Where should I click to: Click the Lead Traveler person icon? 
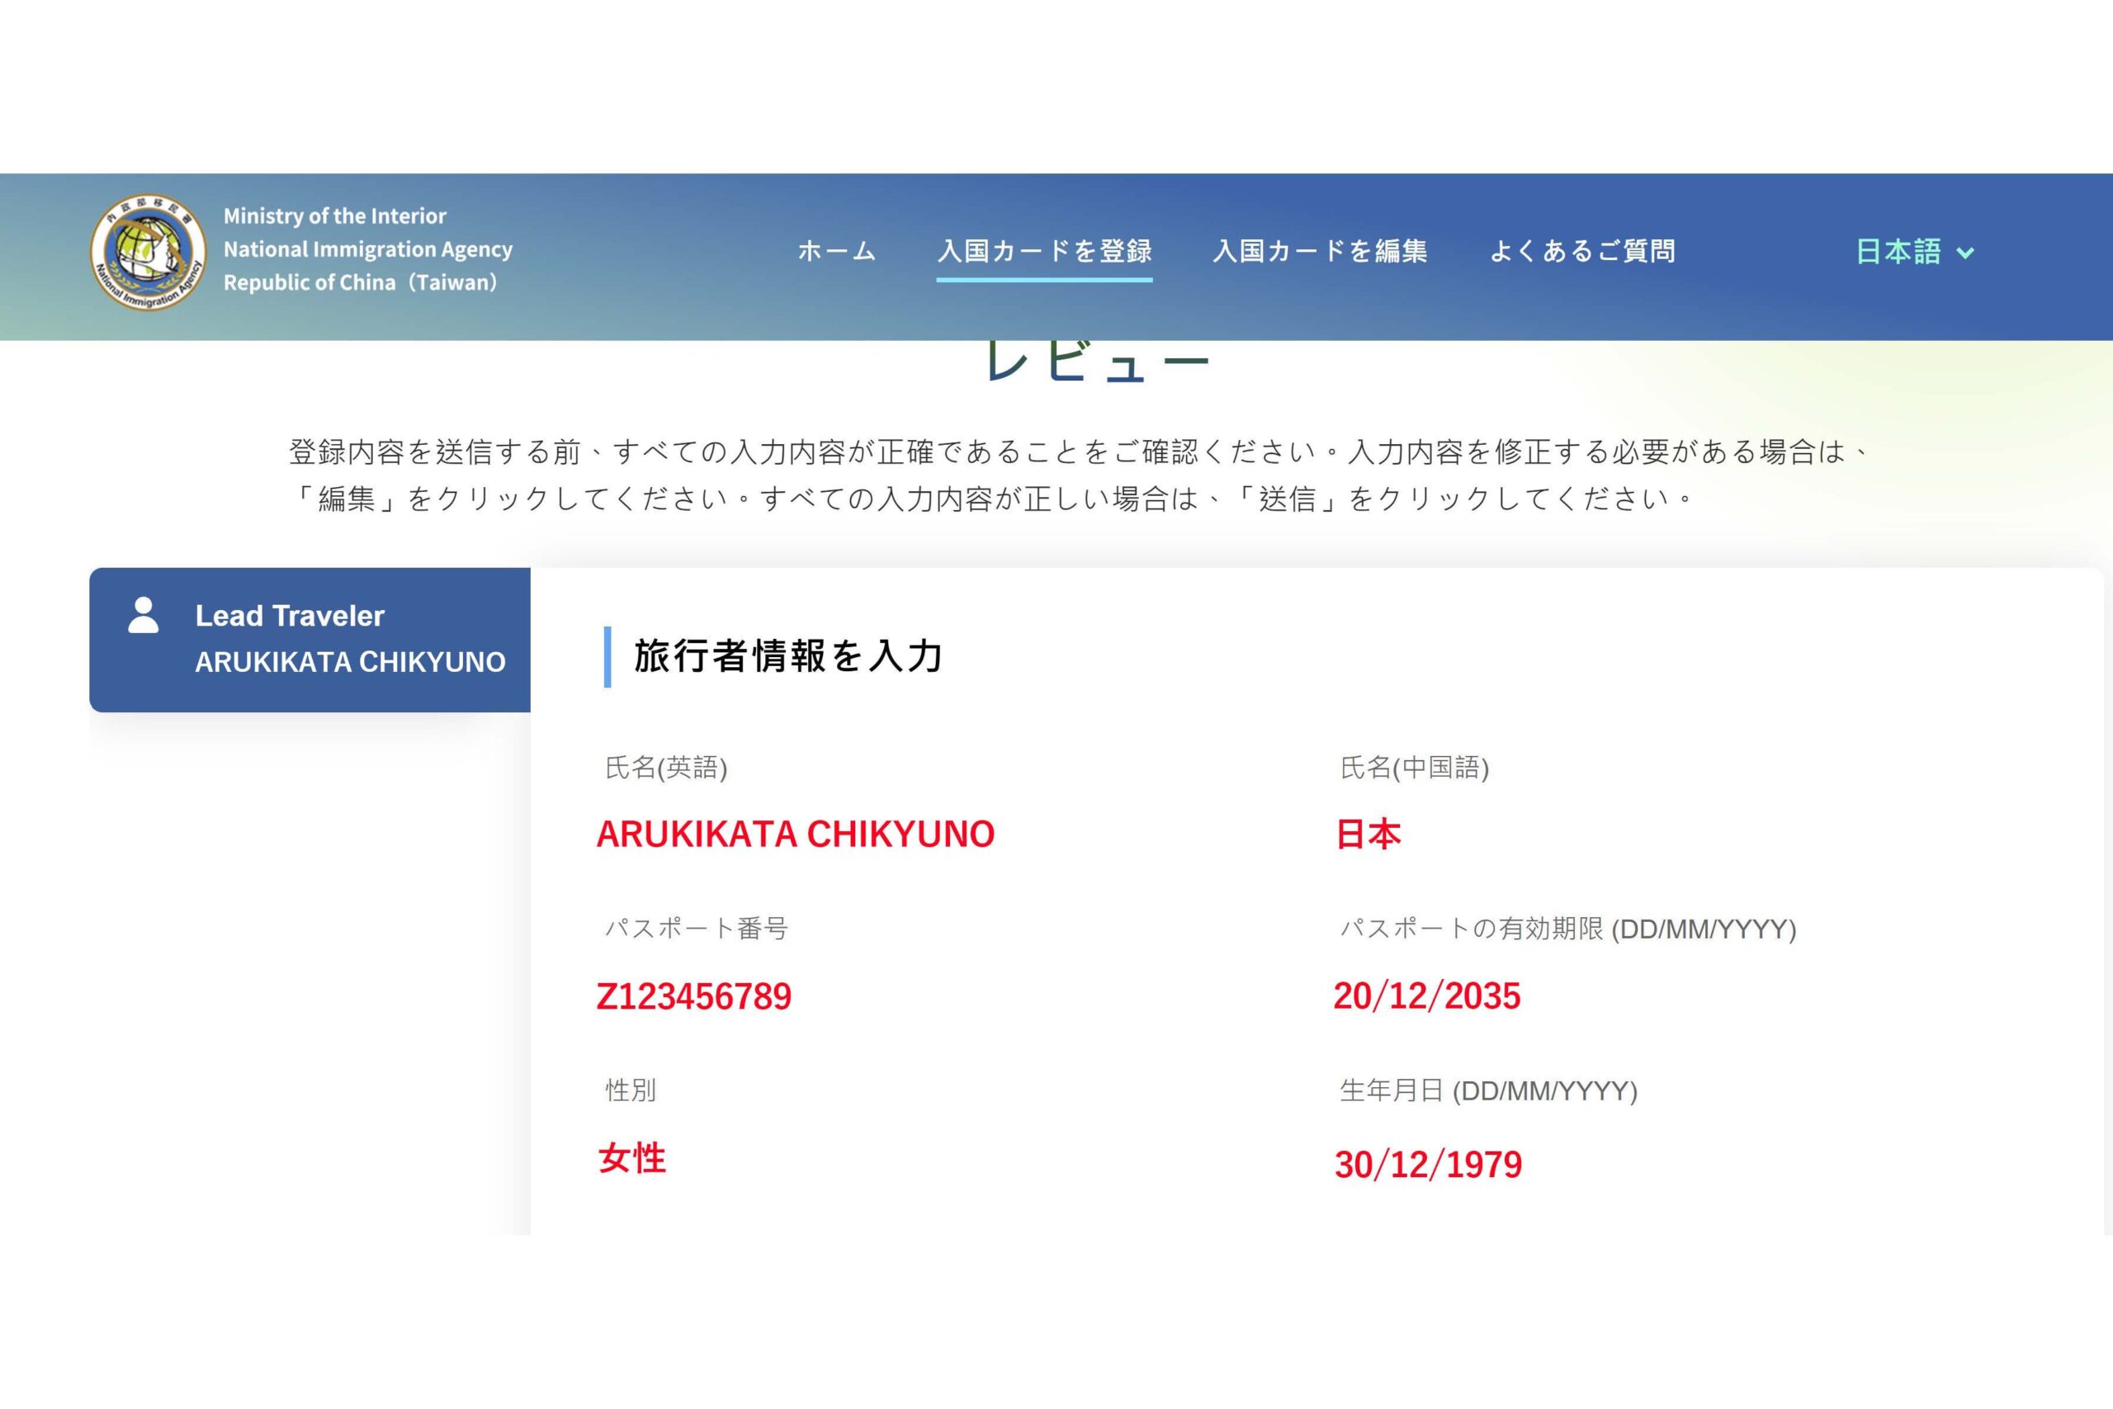(143, 616)
